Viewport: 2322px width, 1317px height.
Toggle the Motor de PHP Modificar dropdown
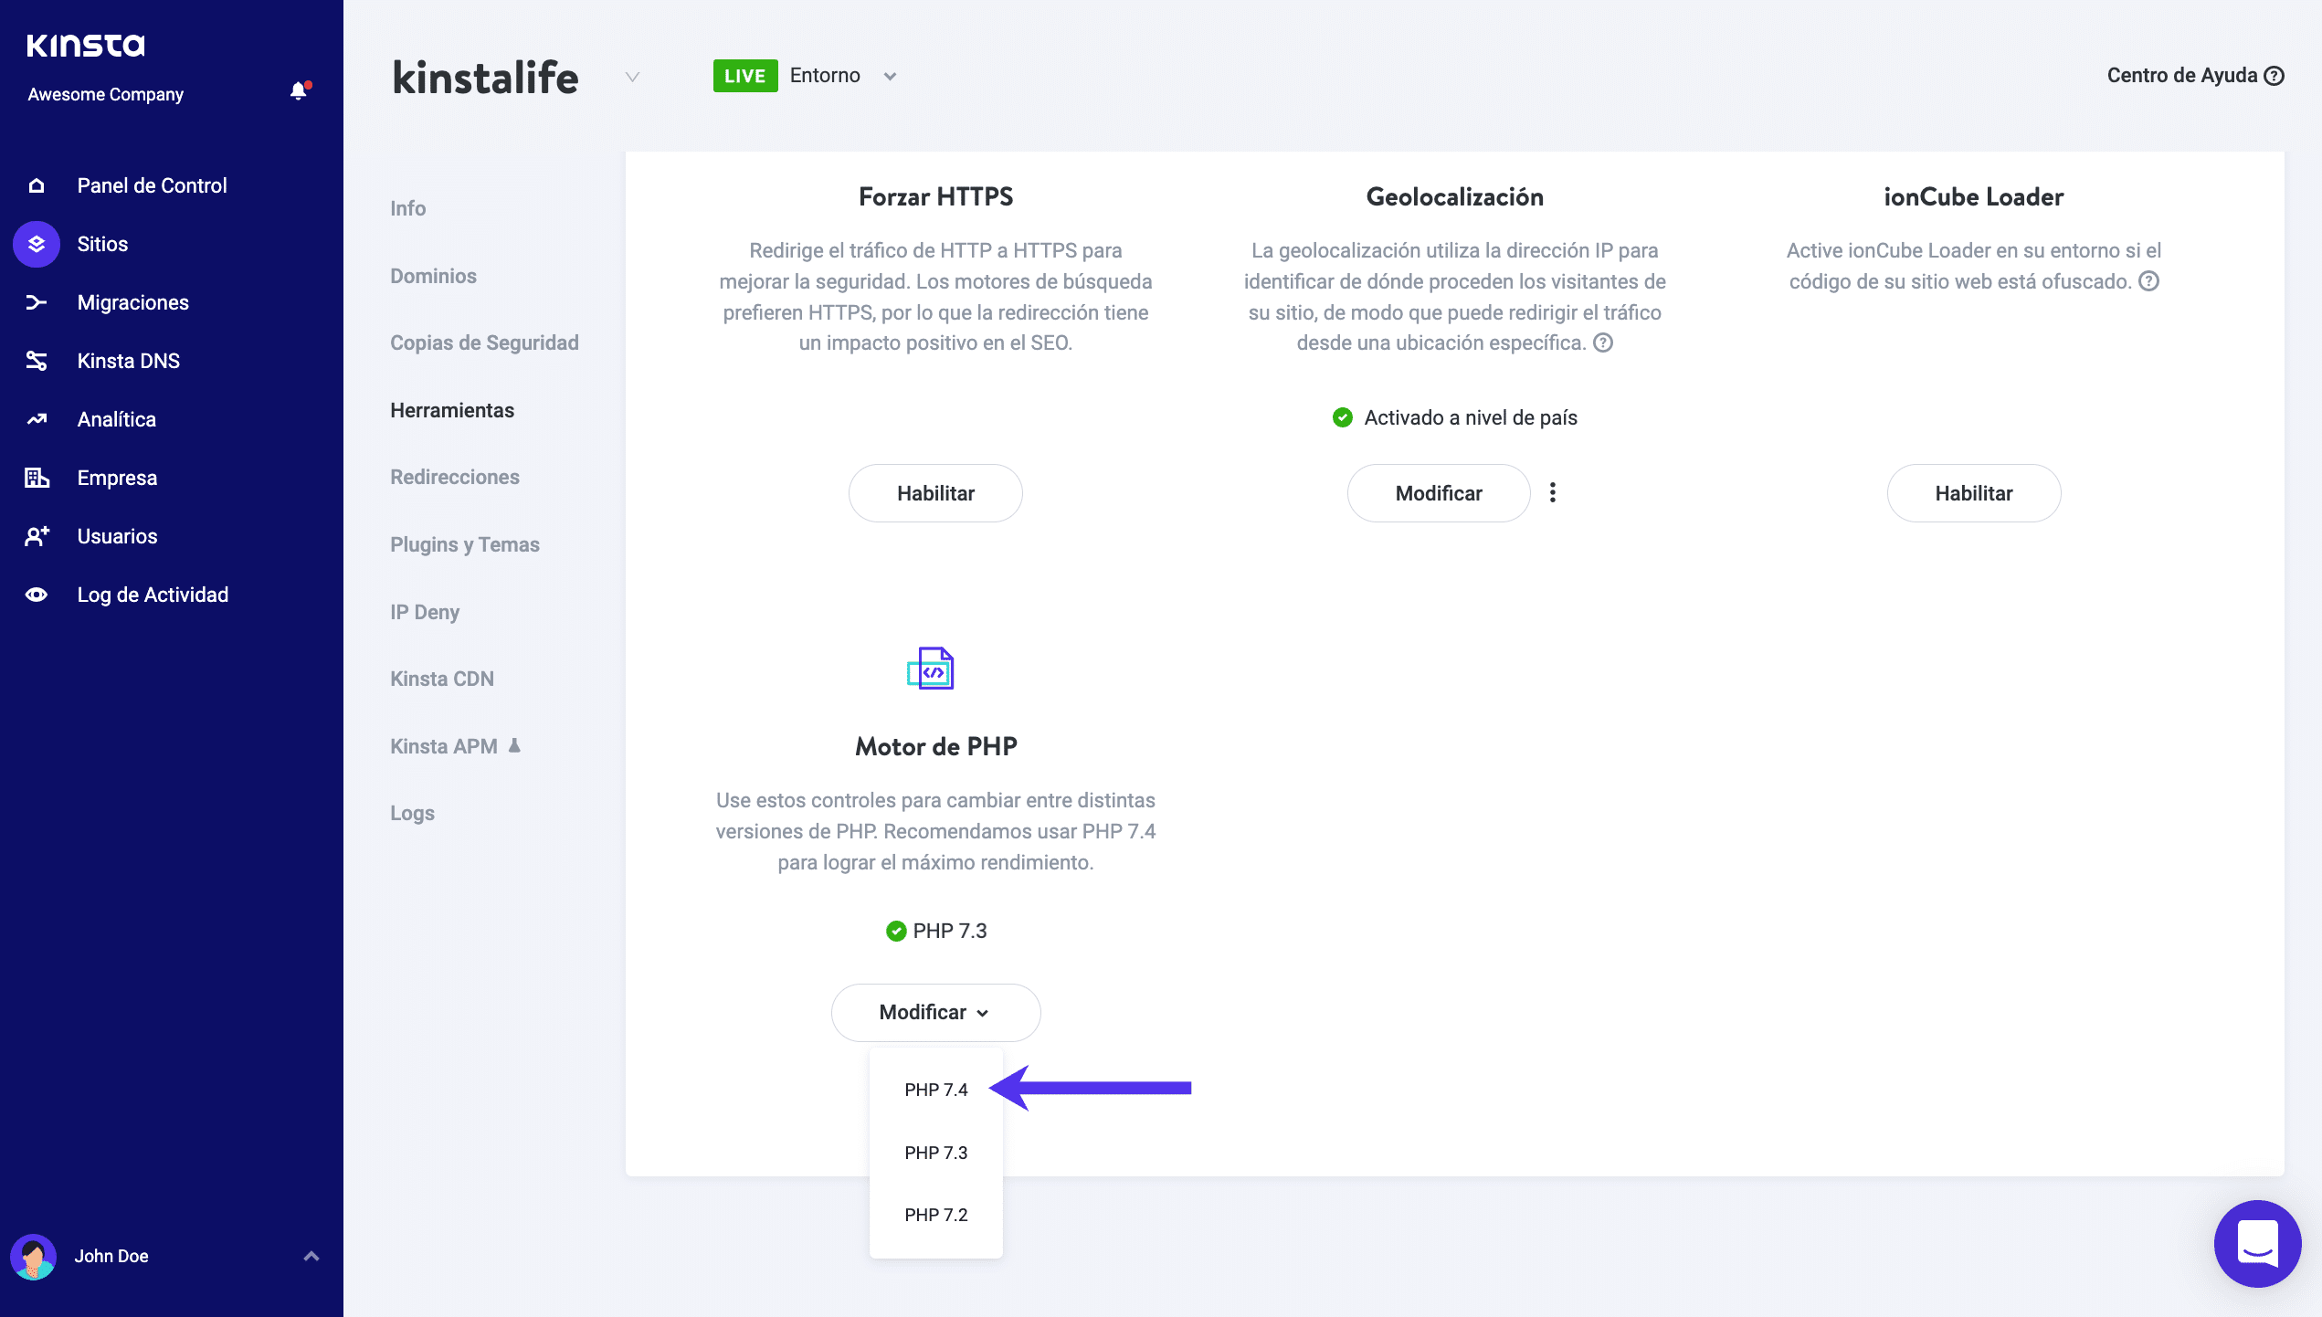(x=935, y=1012)
